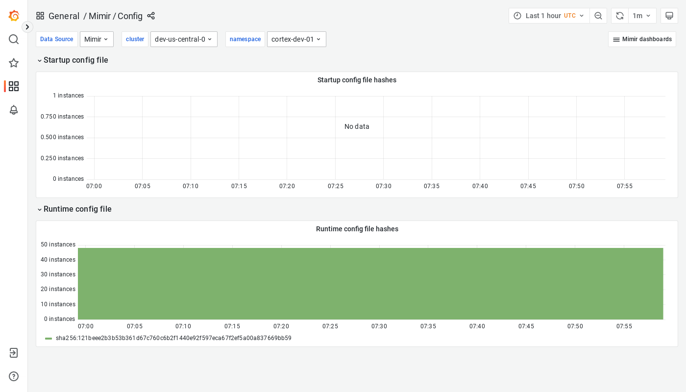The width and height of the screenshot is (686, 392).
Task: Click the blue cluster link
Action: 135,39
